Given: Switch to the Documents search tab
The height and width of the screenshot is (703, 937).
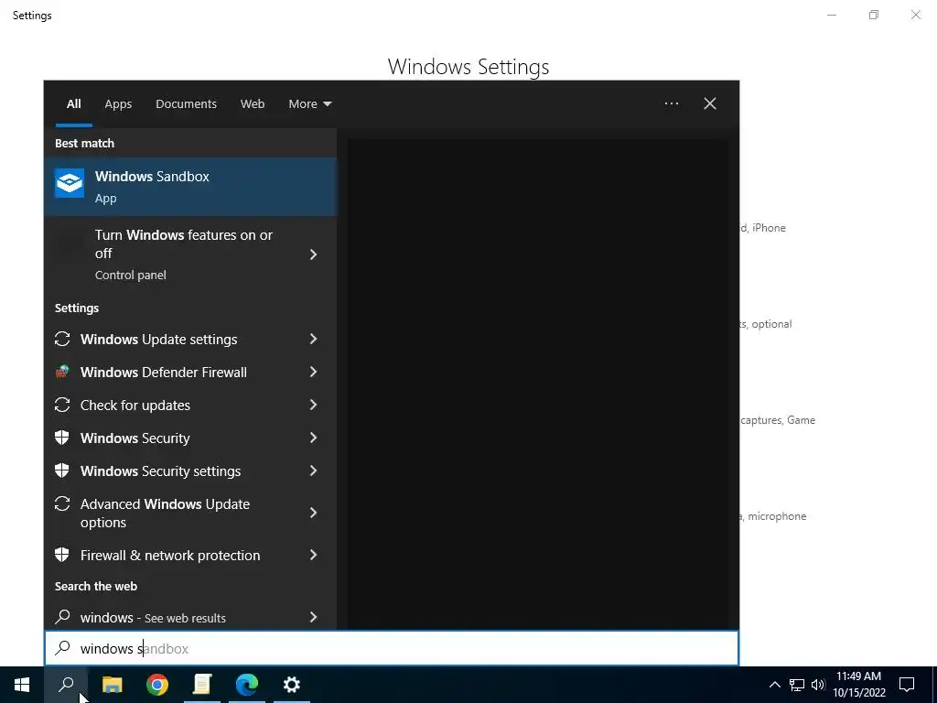Looking at the screenshot, I should 186,103.
